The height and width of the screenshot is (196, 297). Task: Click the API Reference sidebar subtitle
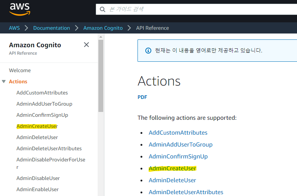23,53
